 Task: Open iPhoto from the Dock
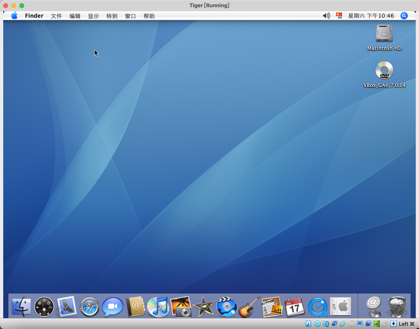click(181, 307)
